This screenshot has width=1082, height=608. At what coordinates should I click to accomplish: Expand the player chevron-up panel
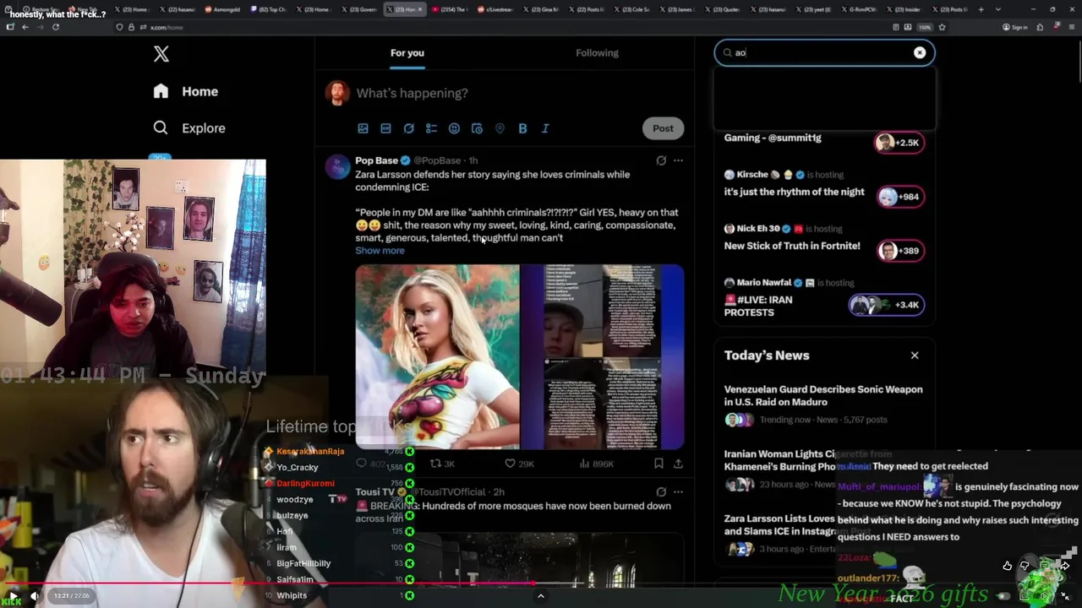pos(541,596)
